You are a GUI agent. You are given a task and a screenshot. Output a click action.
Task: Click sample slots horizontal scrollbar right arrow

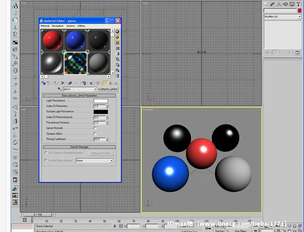coord(109,77)
